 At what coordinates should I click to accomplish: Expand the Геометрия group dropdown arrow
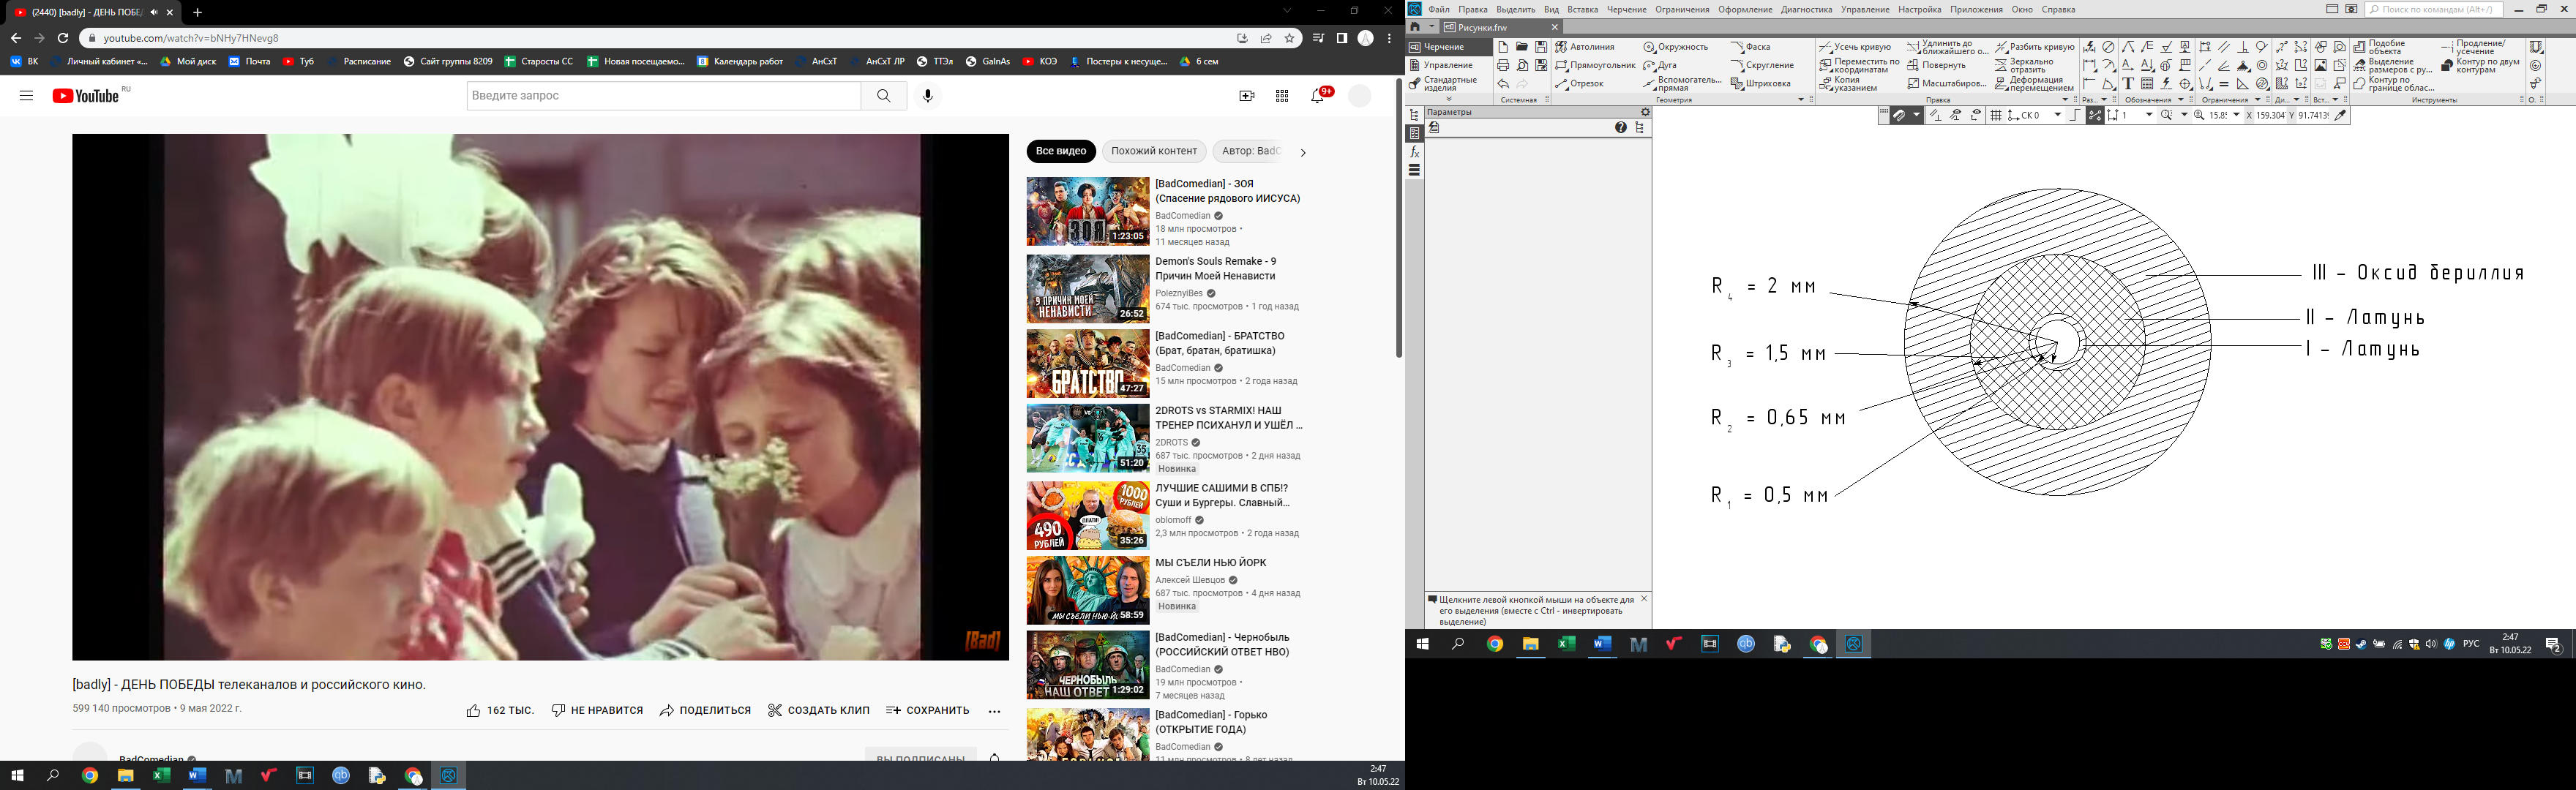pyautogui.click(x=1801, y=100)
